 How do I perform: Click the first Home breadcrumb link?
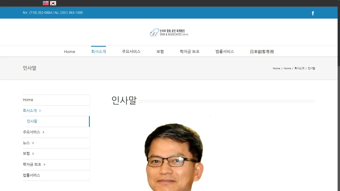coord(276,68)
